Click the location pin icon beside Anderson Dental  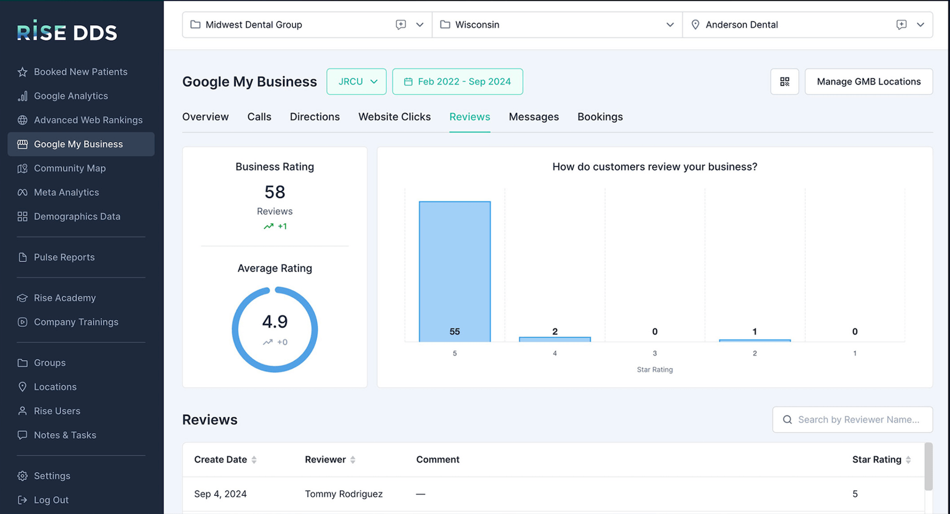pos(696,25)
